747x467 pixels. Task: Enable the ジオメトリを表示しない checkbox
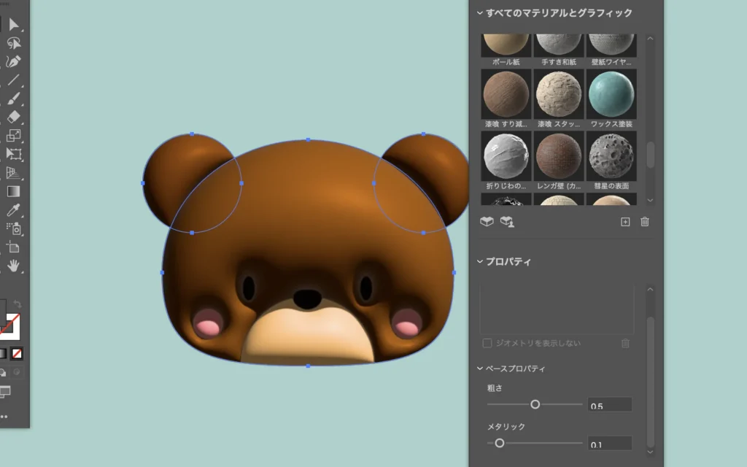pyautogui.click(x=487, y=343)
